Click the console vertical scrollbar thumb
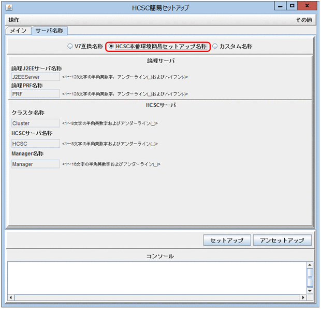The width and height of the screenshot is (321, 309). (x=310, y=277)
